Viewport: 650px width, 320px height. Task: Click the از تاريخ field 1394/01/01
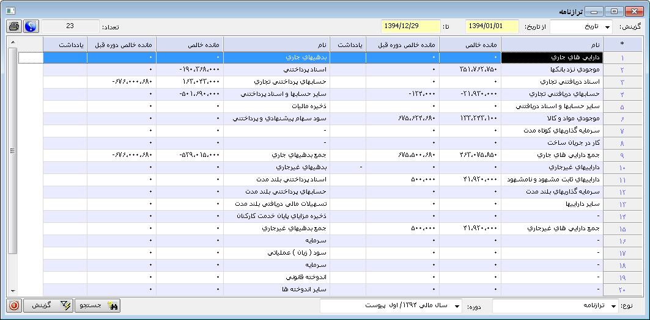[x=492, y=26]
